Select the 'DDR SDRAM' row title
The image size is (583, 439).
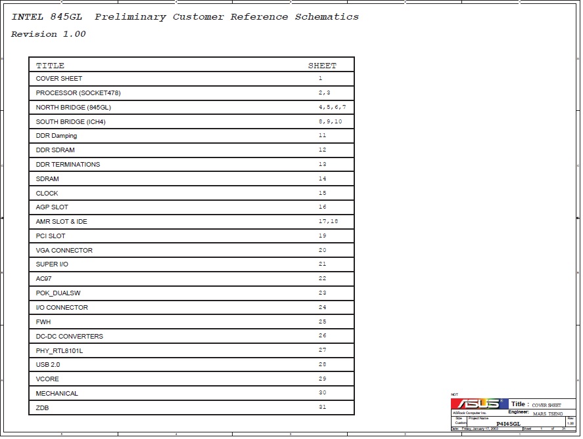[55, 150]
